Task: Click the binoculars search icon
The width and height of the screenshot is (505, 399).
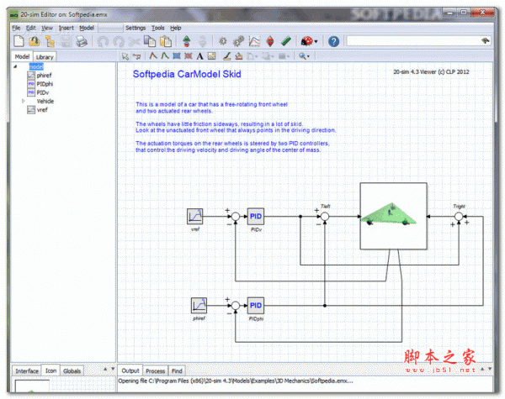Action: pos(485,41)
